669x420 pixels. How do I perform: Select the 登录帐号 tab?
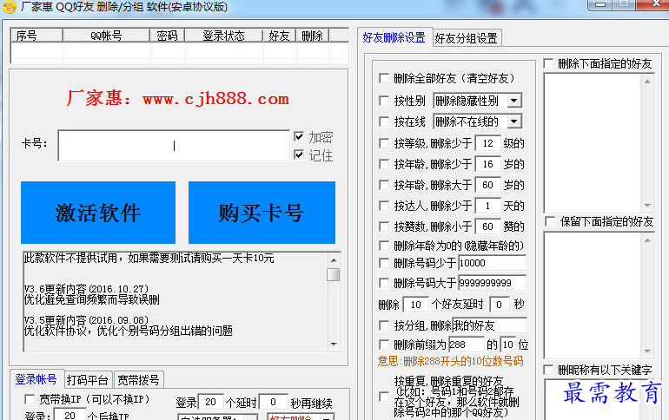36,379
